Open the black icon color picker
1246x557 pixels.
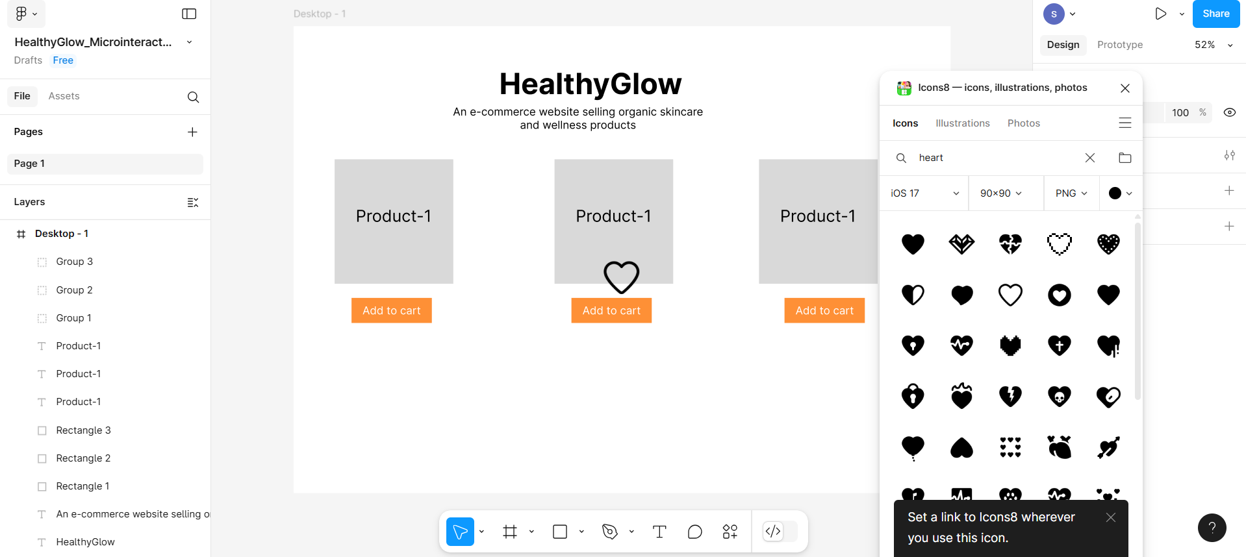pos(1120,193)
